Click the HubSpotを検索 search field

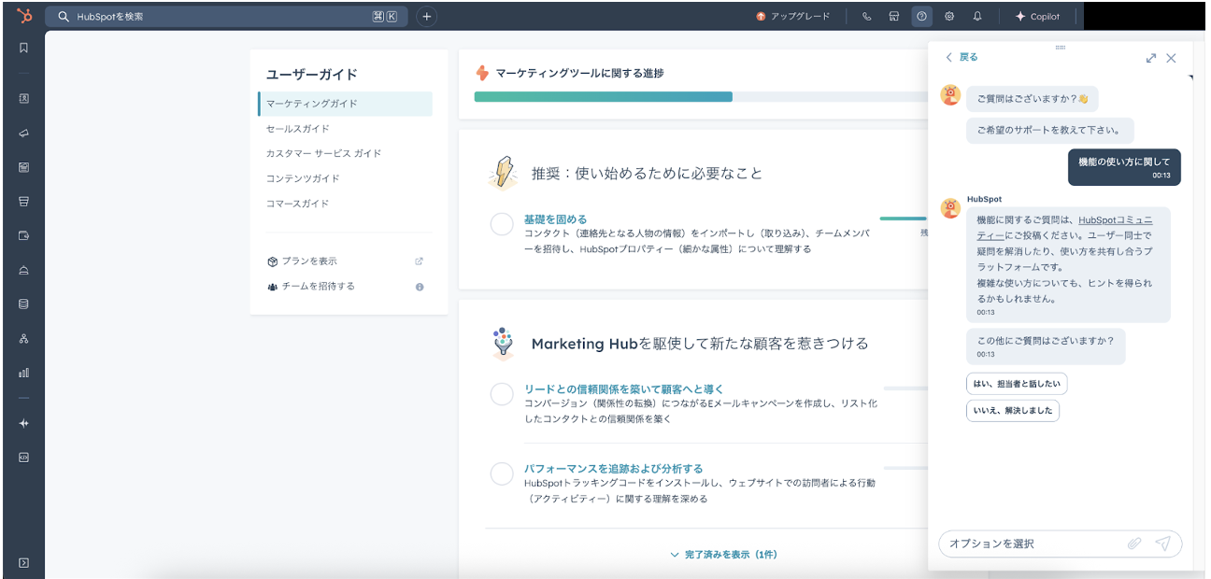(x=227, y=16)
